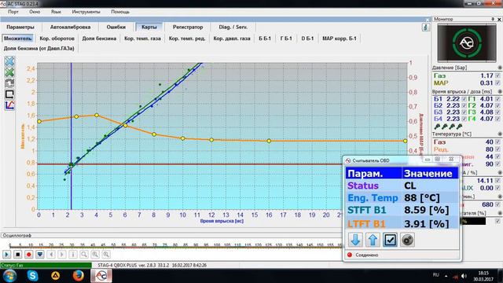Toggle the Б1 2.22 injection checkbox

pyautogui.click(x=464, y=99)
